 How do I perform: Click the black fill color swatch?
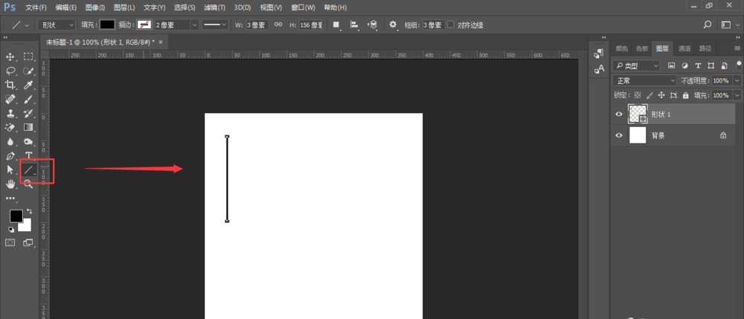pos(108,25)
